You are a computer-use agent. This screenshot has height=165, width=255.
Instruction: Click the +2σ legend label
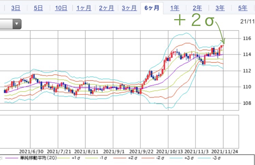point(132,158)
